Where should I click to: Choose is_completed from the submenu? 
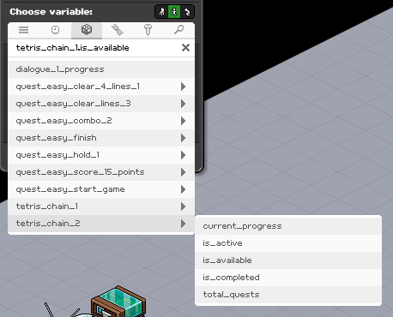(288, 278)
